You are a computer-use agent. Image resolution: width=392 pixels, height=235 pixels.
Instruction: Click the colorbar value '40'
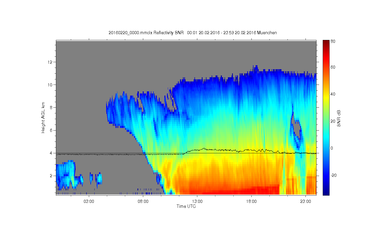(333, 94)
